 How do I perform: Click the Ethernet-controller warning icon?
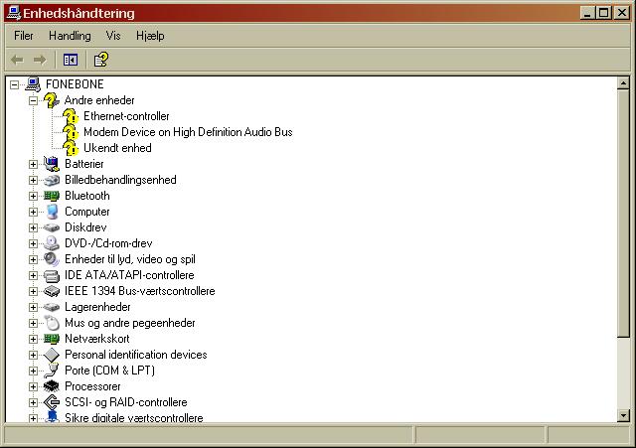71,116
